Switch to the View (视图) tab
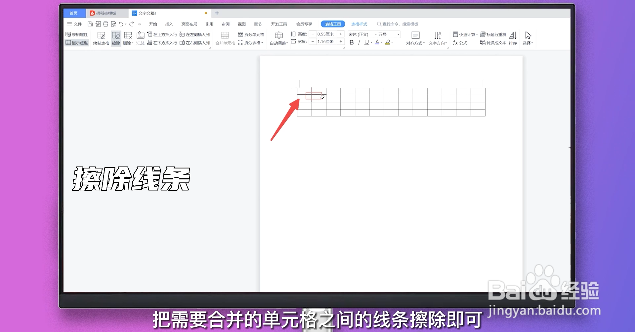Screen dimensions: 635x332 tap(242, 24)
